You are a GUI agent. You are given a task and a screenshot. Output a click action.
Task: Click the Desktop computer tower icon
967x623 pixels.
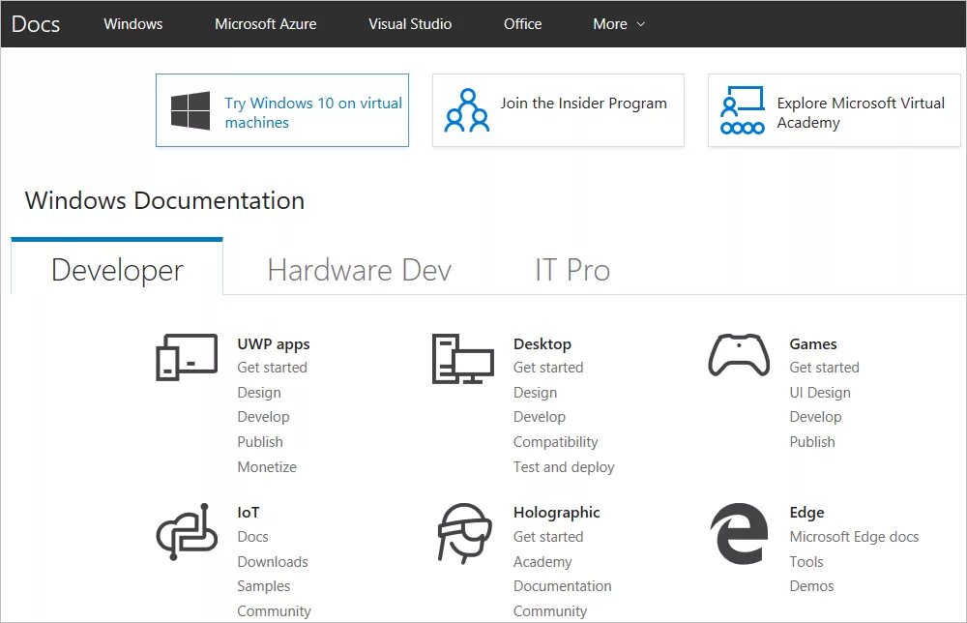click(463, 358)
